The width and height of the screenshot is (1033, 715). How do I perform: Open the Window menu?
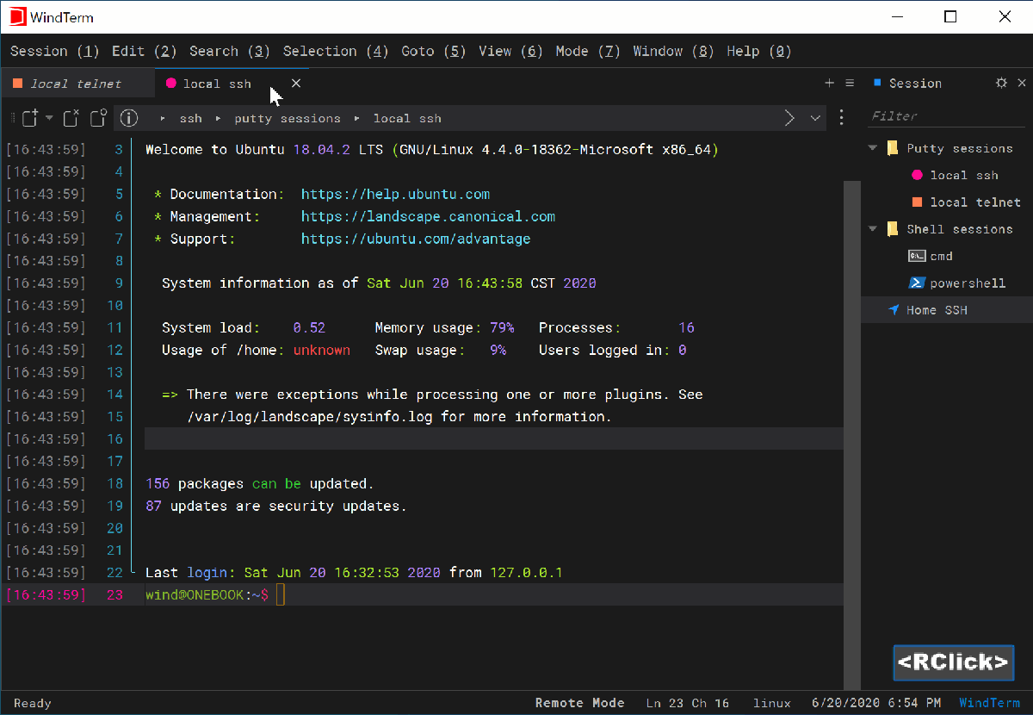[673, 51]
